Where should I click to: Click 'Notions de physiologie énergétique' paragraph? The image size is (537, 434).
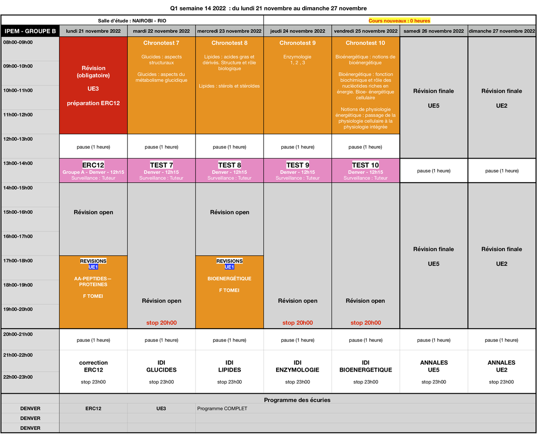tap(366, 118)
